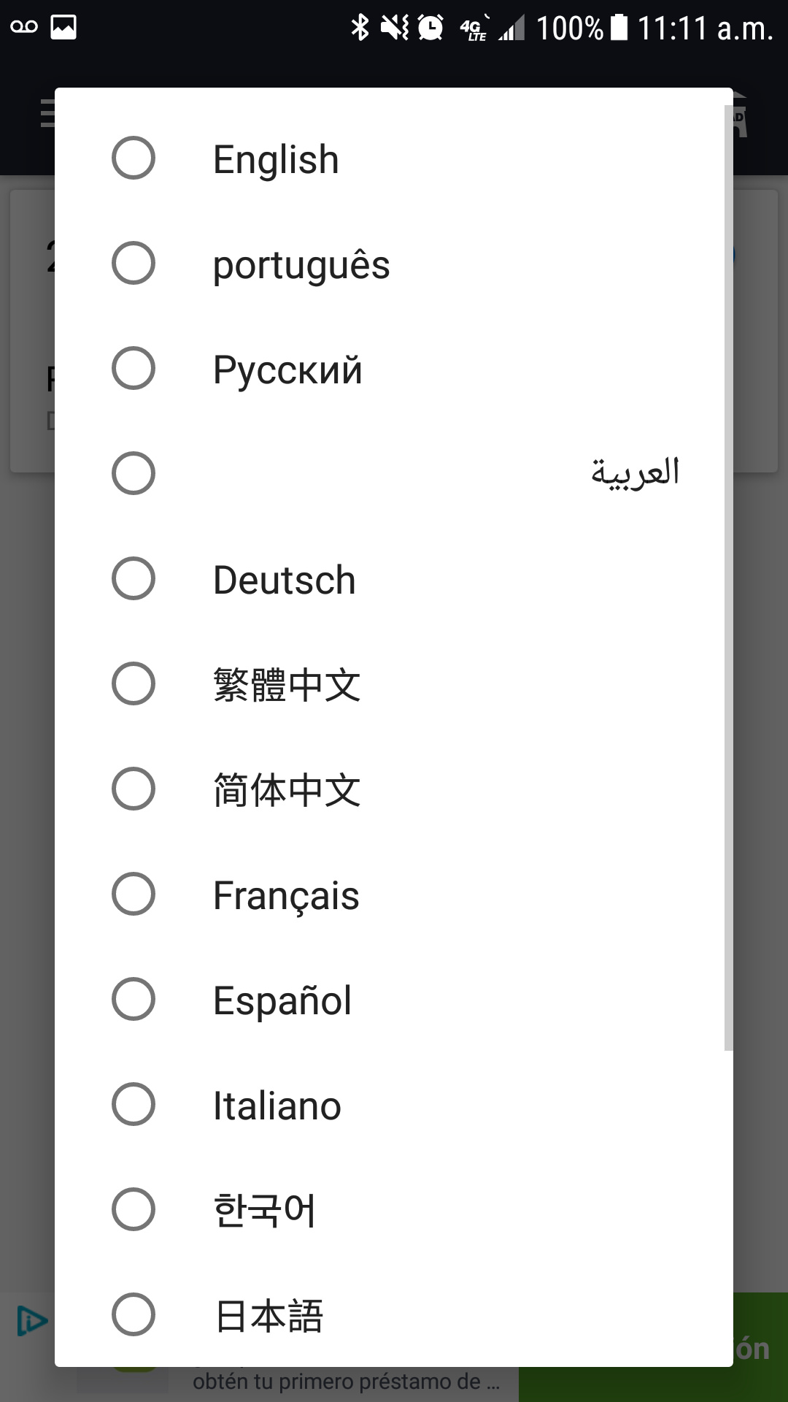Select Deutsch as language

click(134, 578)
